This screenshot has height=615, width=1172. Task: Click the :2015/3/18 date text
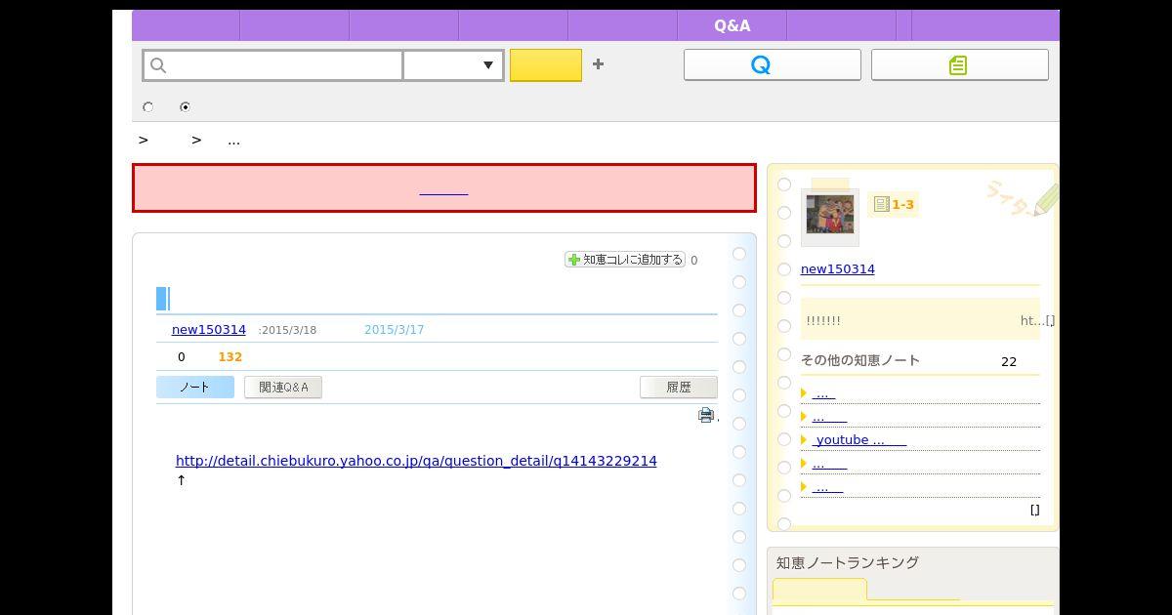[x=287, y=330]
